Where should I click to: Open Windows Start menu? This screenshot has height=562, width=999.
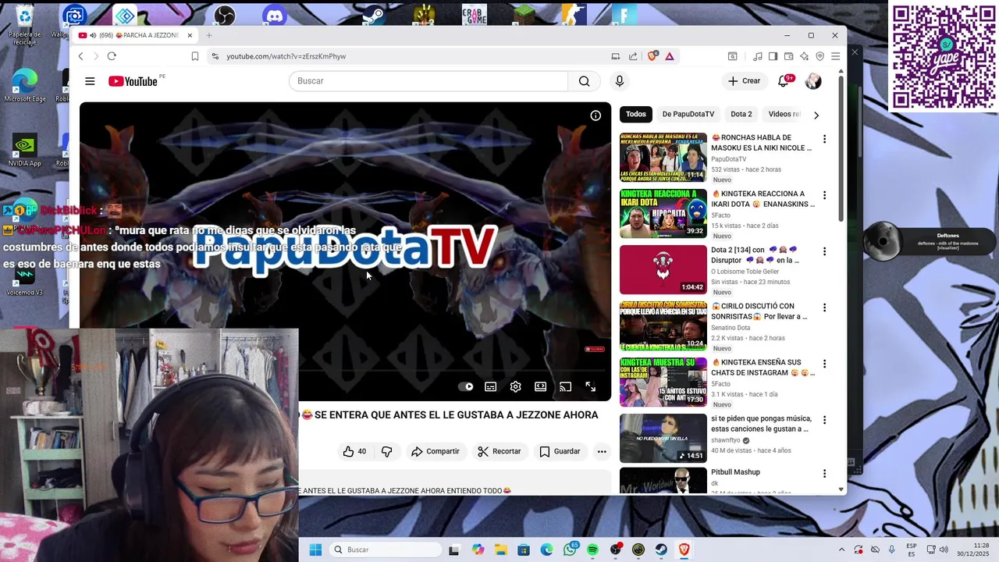click(x=315, y=550)
